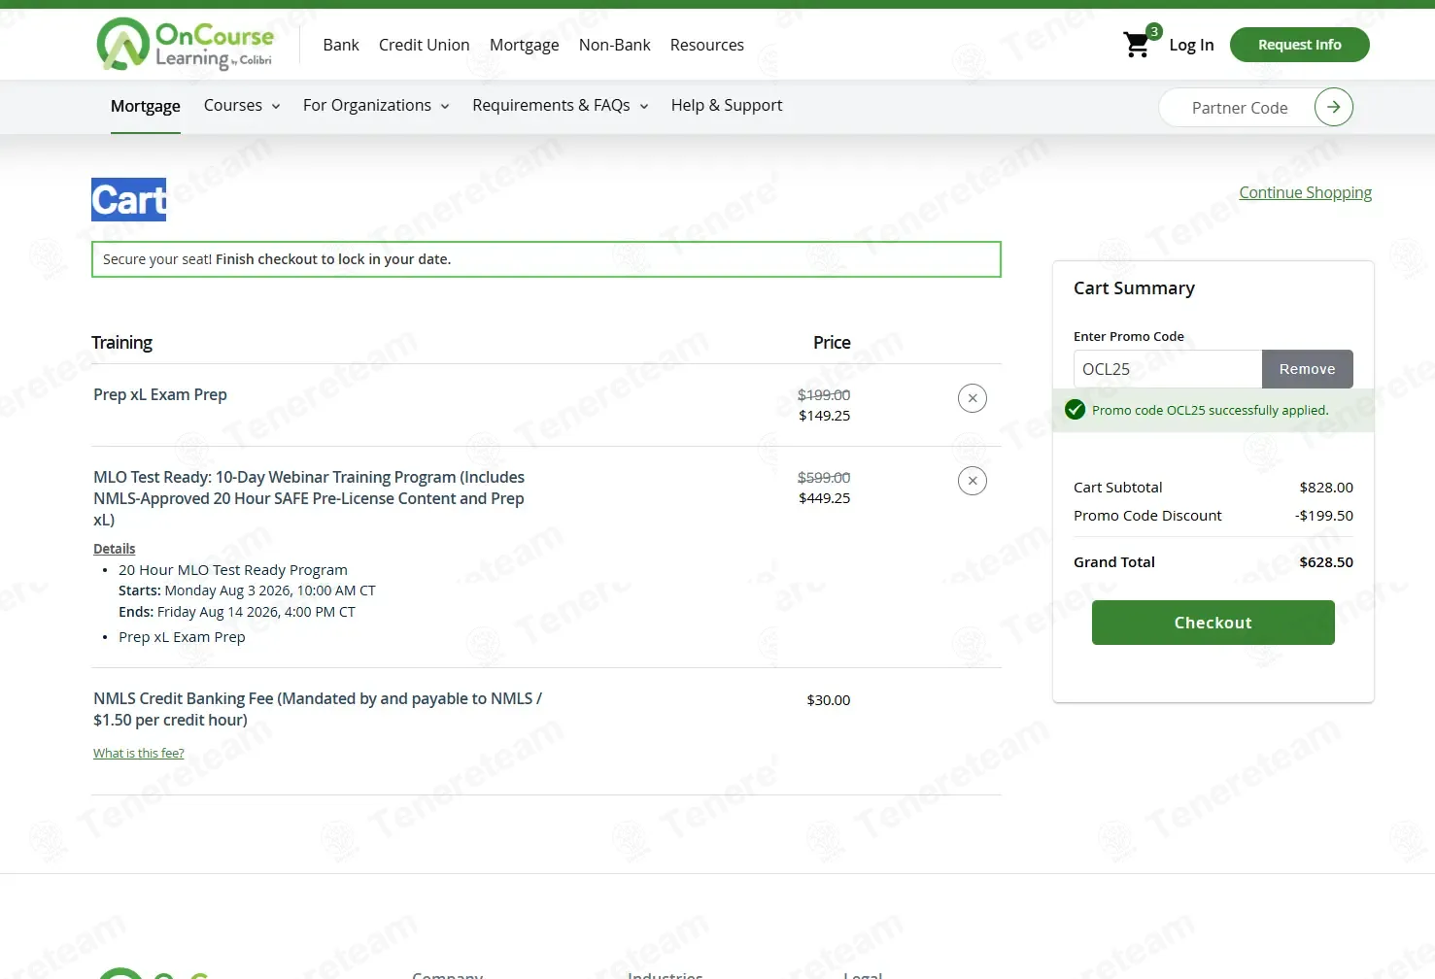Click the 'Prep xL Exam Prep' bullet item
Screen dimensions: 1435x979
coord(182,637)
